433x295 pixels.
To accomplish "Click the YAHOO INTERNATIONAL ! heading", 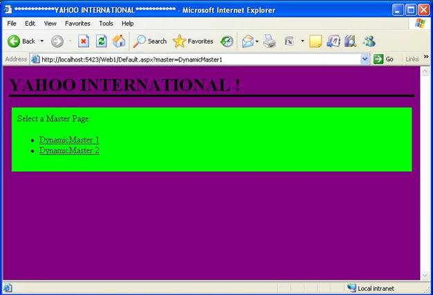I will [125, 84].
